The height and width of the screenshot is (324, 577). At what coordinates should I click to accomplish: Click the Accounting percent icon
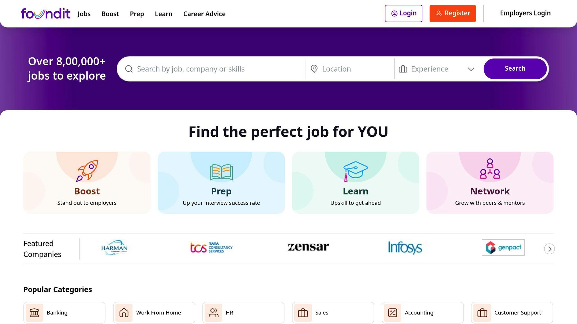(x=392, y=313)
